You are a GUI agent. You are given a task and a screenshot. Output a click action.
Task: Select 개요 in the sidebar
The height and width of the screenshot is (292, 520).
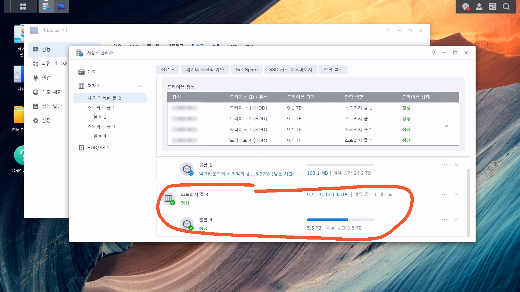[x=92, y=72]
